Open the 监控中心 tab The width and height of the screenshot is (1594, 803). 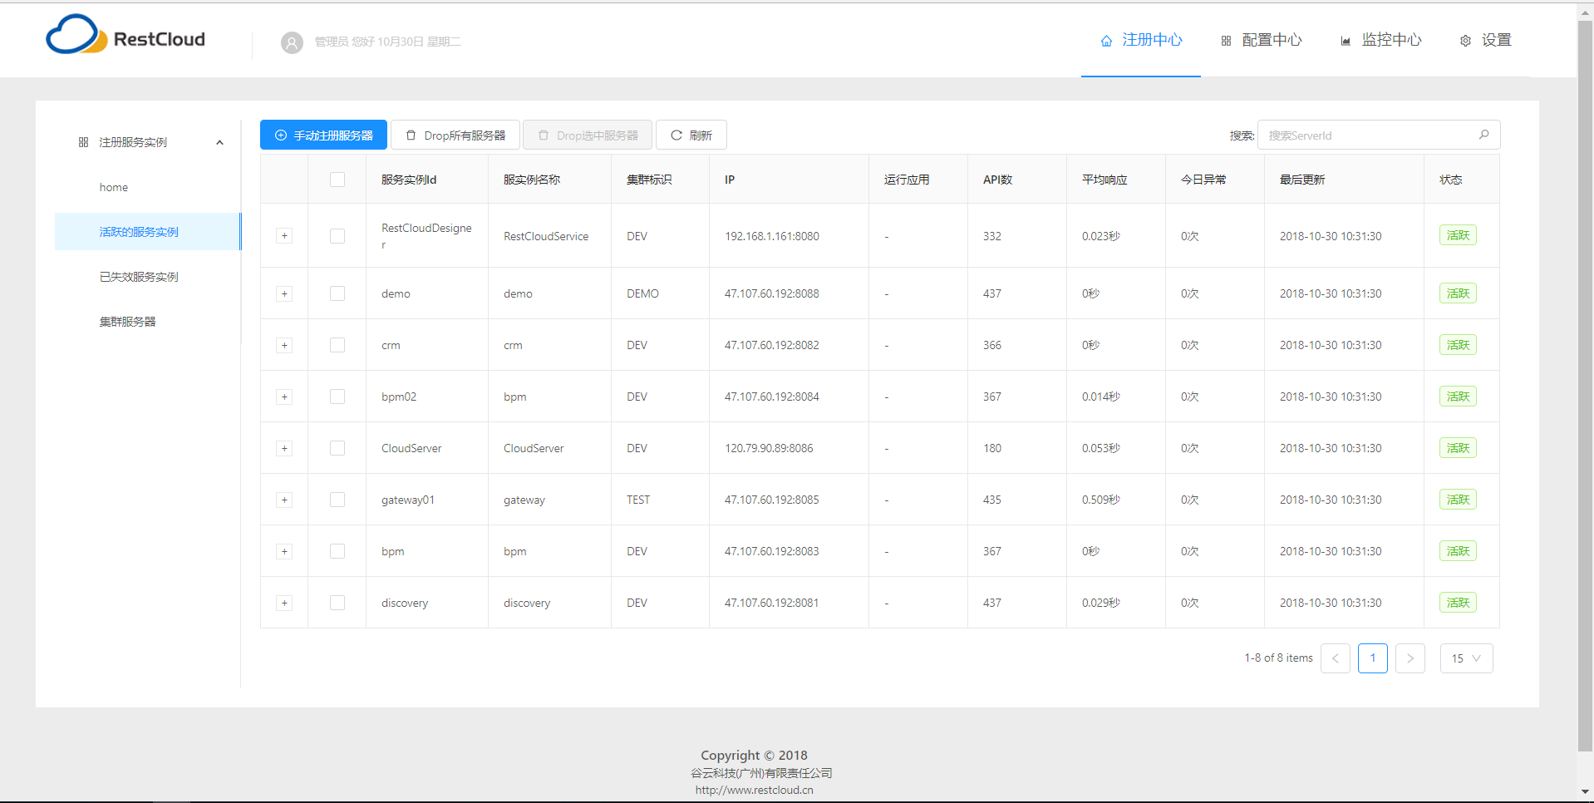pos(1381,40)
